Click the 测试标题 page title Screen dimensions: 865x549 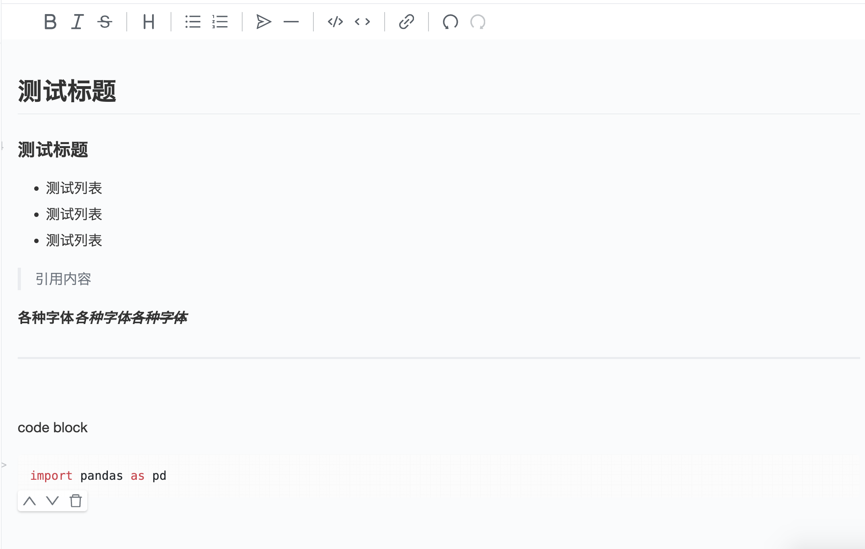pyautogui.click(x=67, y=91)
